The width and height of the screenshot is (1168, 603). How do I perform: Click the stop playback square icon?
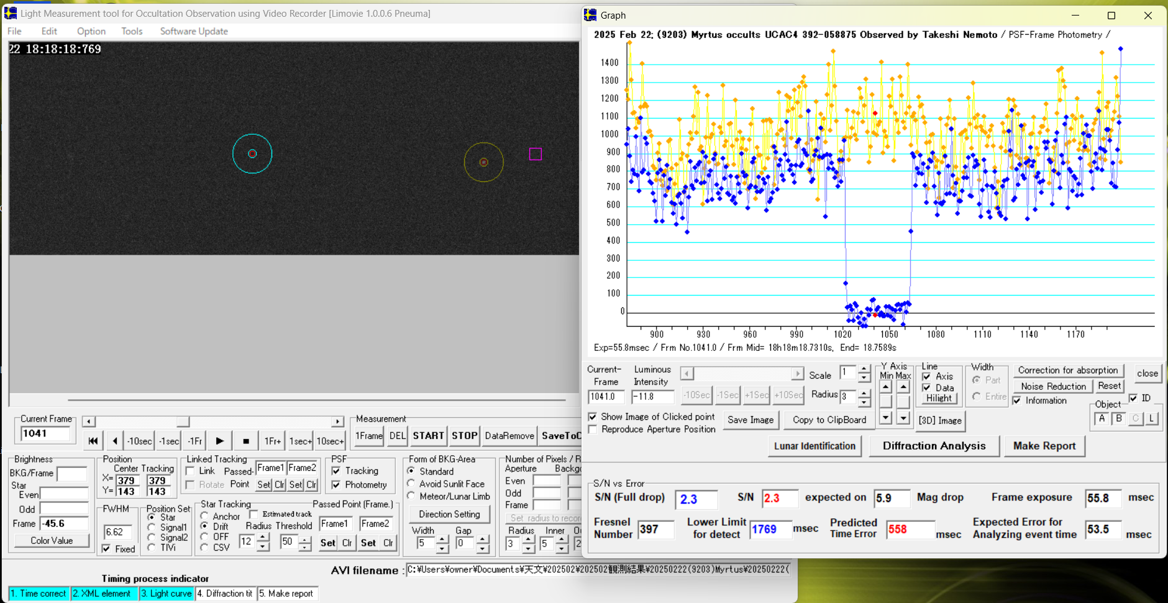[x=246, y=441]
